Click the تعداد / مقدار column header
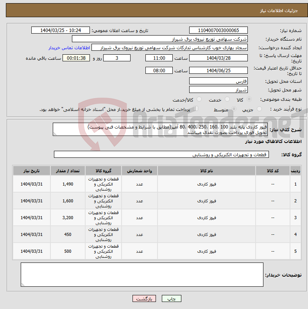 click(68, 171)
